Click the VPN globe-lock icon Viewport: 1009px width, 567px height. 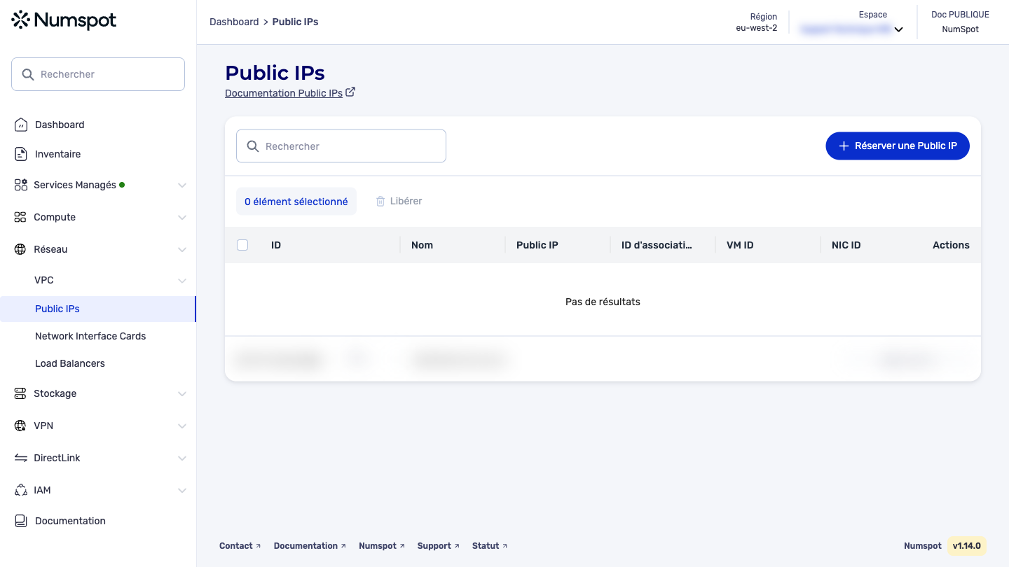pos(20,426)
